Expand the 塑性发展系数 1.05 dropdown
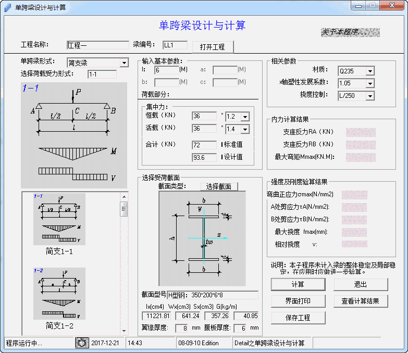Image resolution: width=408 pixels, height=353 pixels. 370,83
